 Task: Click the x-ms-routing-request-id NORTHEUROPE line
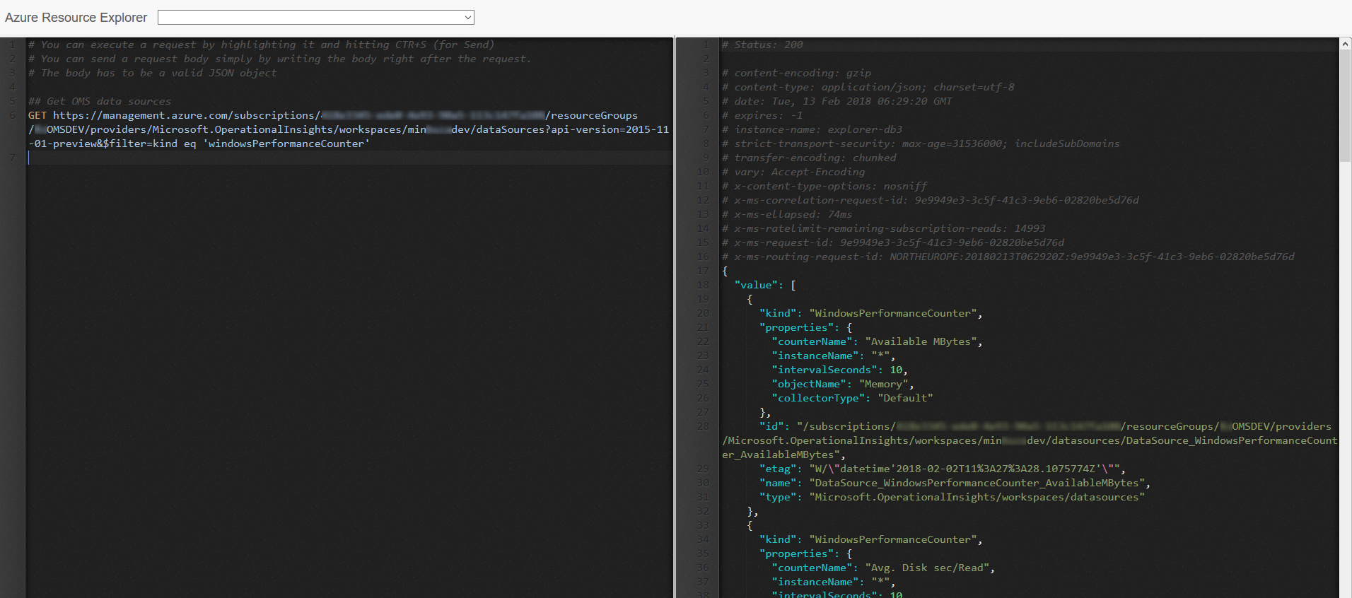1008,257
